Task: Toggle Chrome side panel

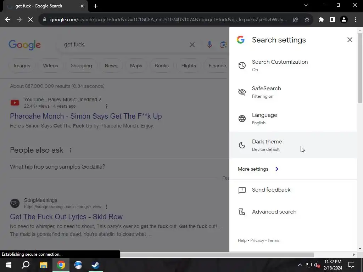Action: (333, 20)
